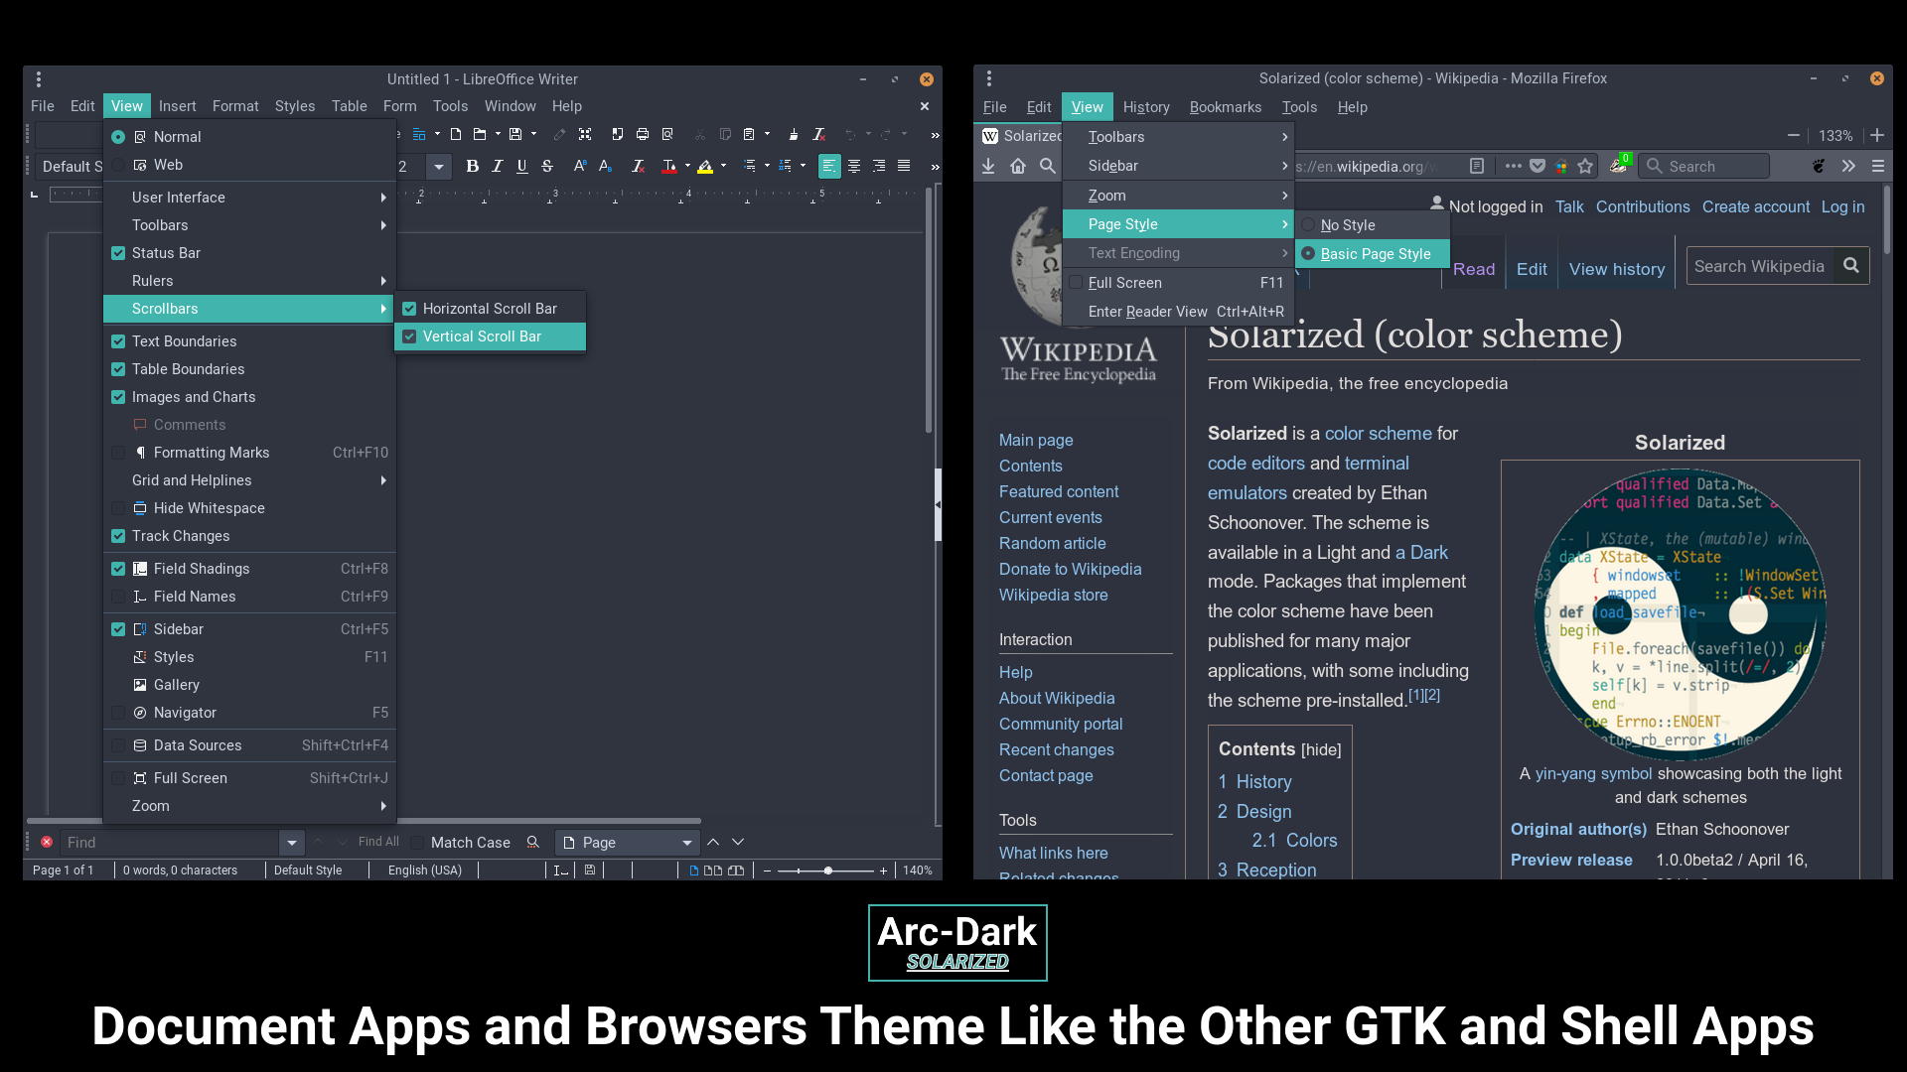Image resolution: width=1907 pixels, height=1072 pixels.
Task: Expand the Grid and Helplines submenu
Action: [249, 480]
